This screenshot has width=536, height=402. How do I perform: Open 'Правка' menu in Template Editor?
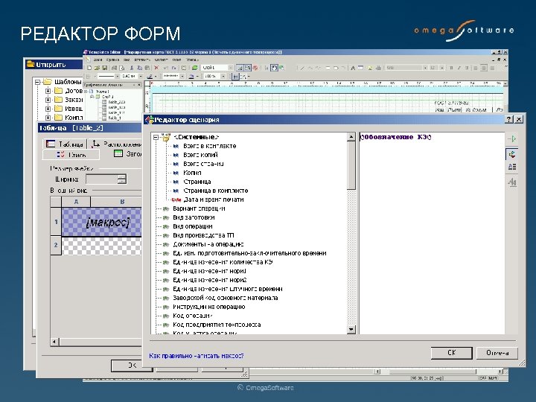(x=112, y=60)
